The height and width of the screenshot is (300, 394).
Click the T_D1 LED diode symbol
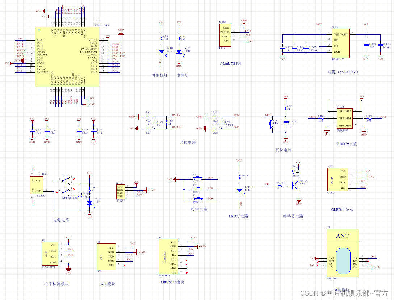tap(90, 203)
